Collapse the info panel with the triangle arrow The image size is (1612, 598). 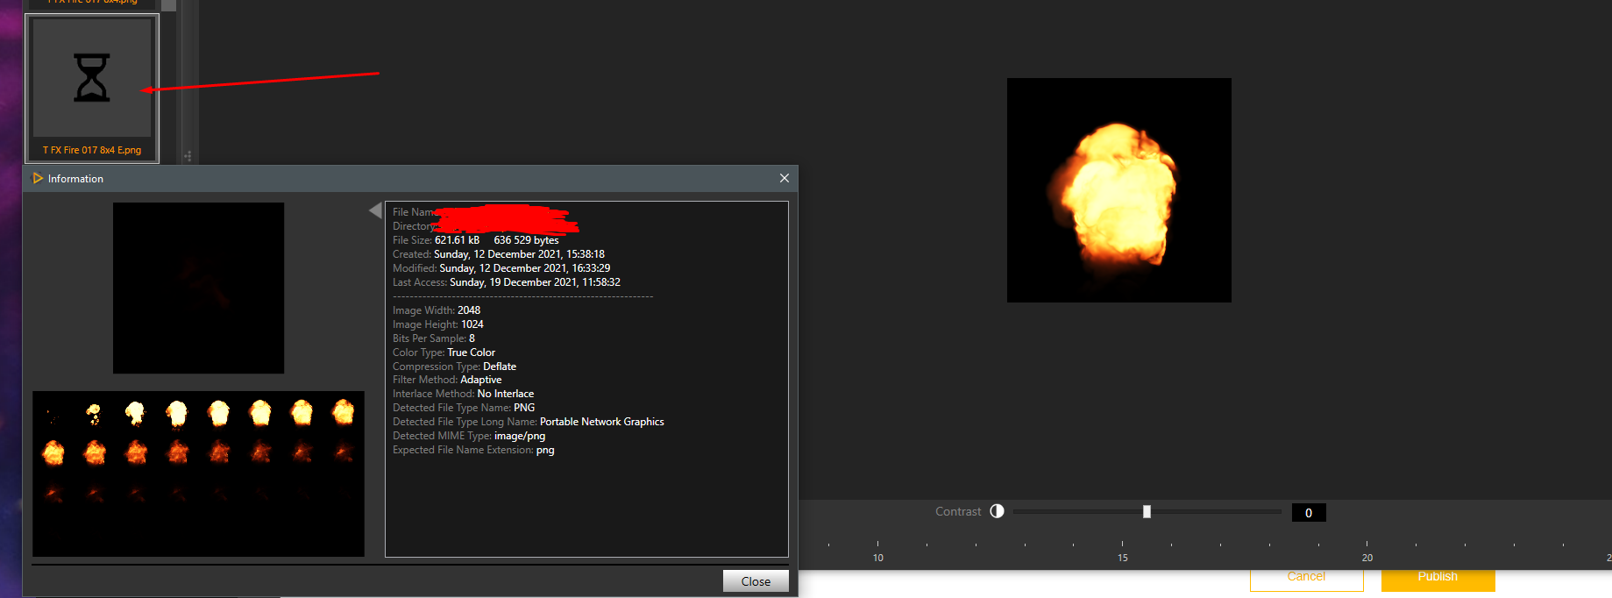click(375, 210)
